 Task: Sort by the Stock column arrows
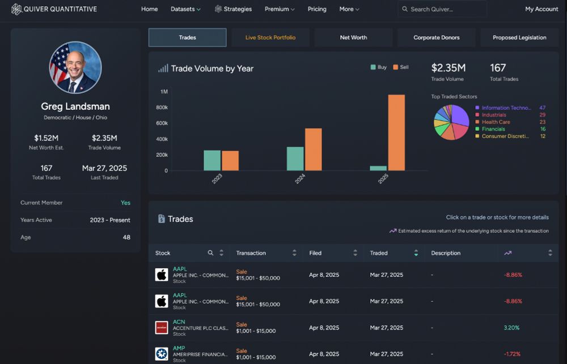221,253
